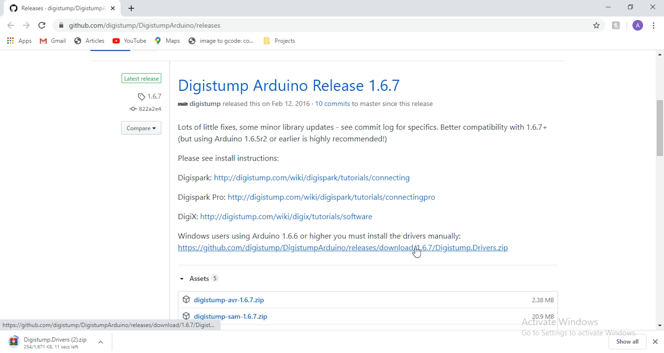Click the address bar URL

tap(145, 25)
